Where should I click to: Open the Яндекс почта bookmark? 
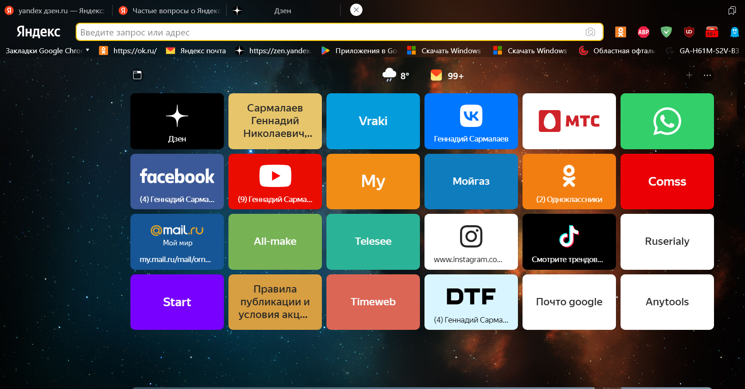(x=197, y=51)
